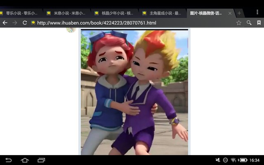264x165 pixels.
Task: Open a new browser tab
Action: [239, 13]
